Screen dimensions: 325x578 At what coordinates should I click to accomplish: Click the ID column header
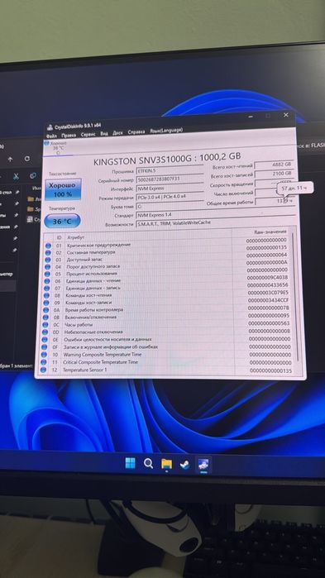click(x=59, y=238)
